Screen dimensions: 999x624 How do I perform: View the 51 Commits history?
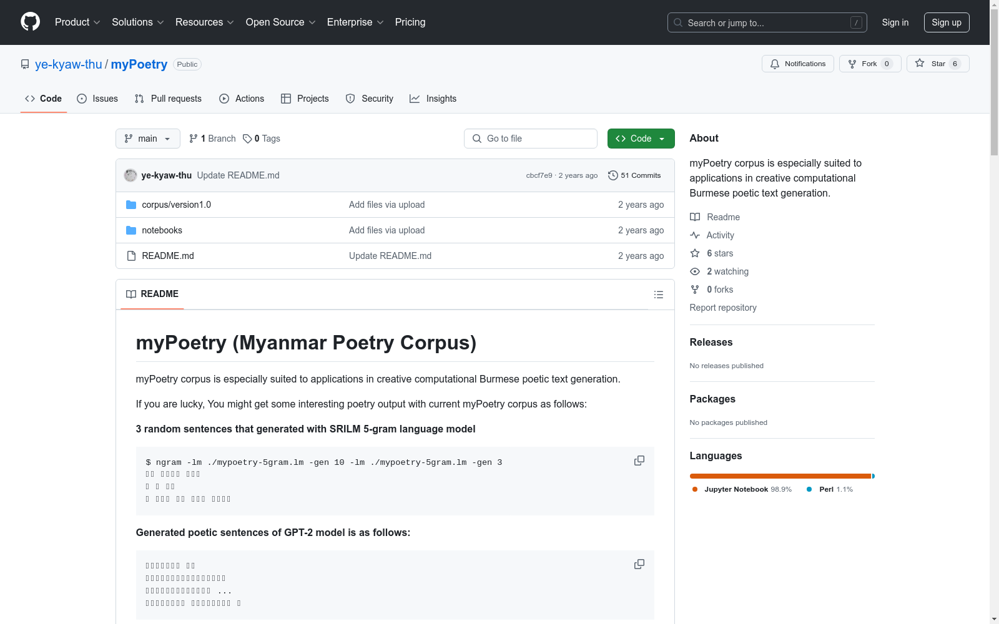click(634, 175)
